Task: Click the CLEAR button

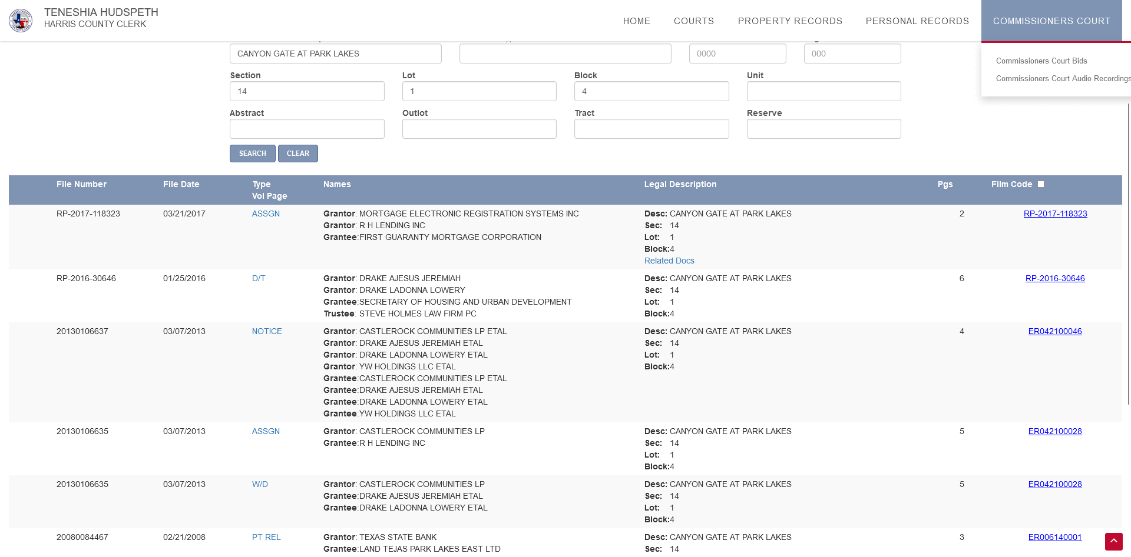Action: click(298, 154)
